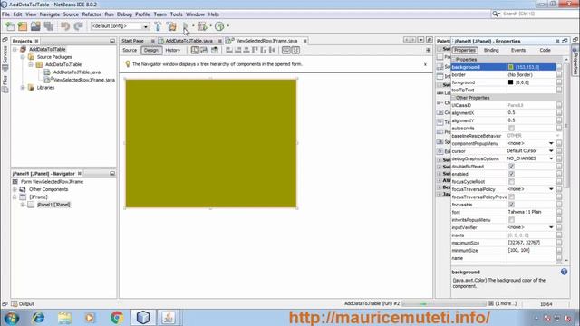Click in the Search input field

point(538,14)
